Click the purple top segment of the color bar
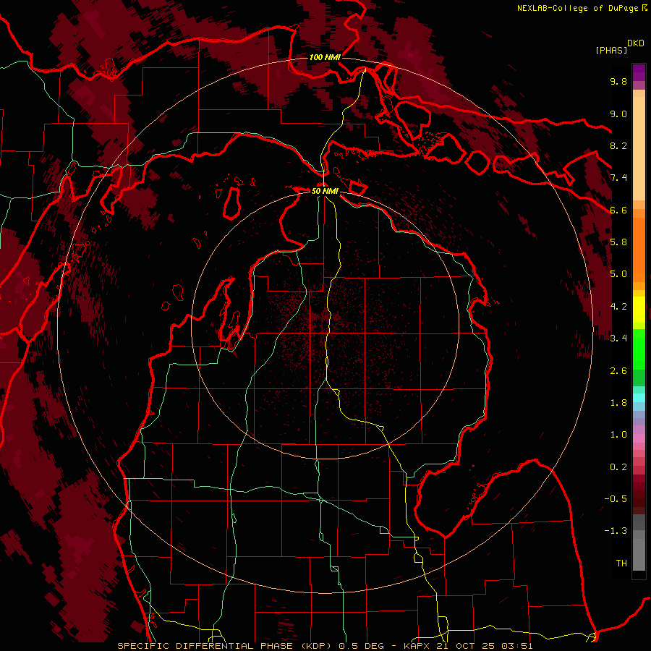This screenshot has width=651, height=651. coord(639,72)
